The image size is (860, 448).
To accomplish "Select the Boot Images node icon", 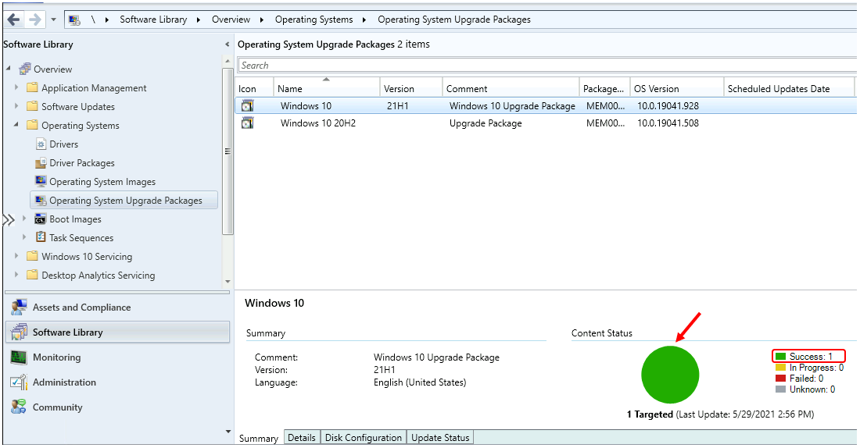I will click(41, 219).
